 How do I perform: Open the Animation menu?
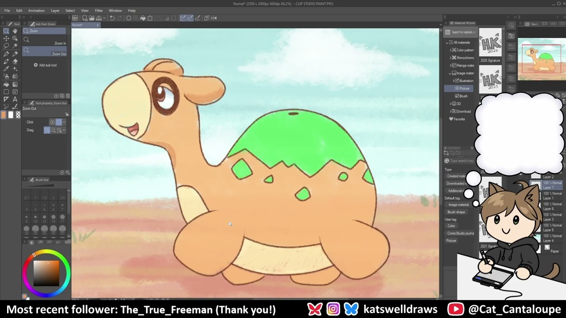coord(36,11)
